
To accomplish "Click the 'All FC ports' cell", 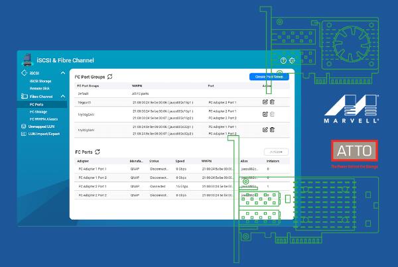I will pyautogui.click(x=140, y=93).
